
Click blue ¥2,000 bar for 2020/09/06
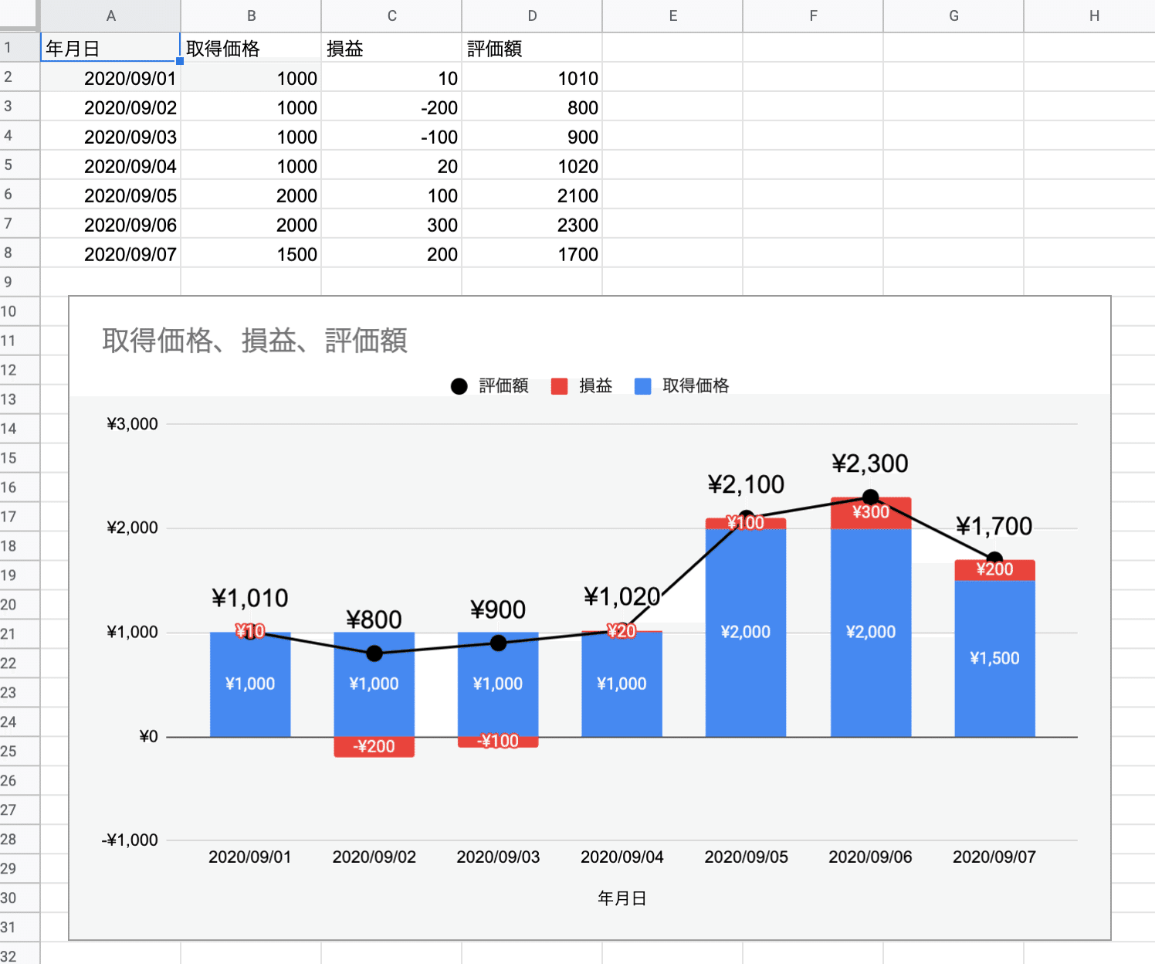point(871,633)
